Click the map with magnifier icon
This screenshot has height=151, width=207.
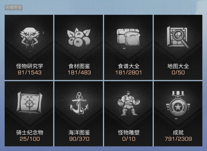point(178,37)
